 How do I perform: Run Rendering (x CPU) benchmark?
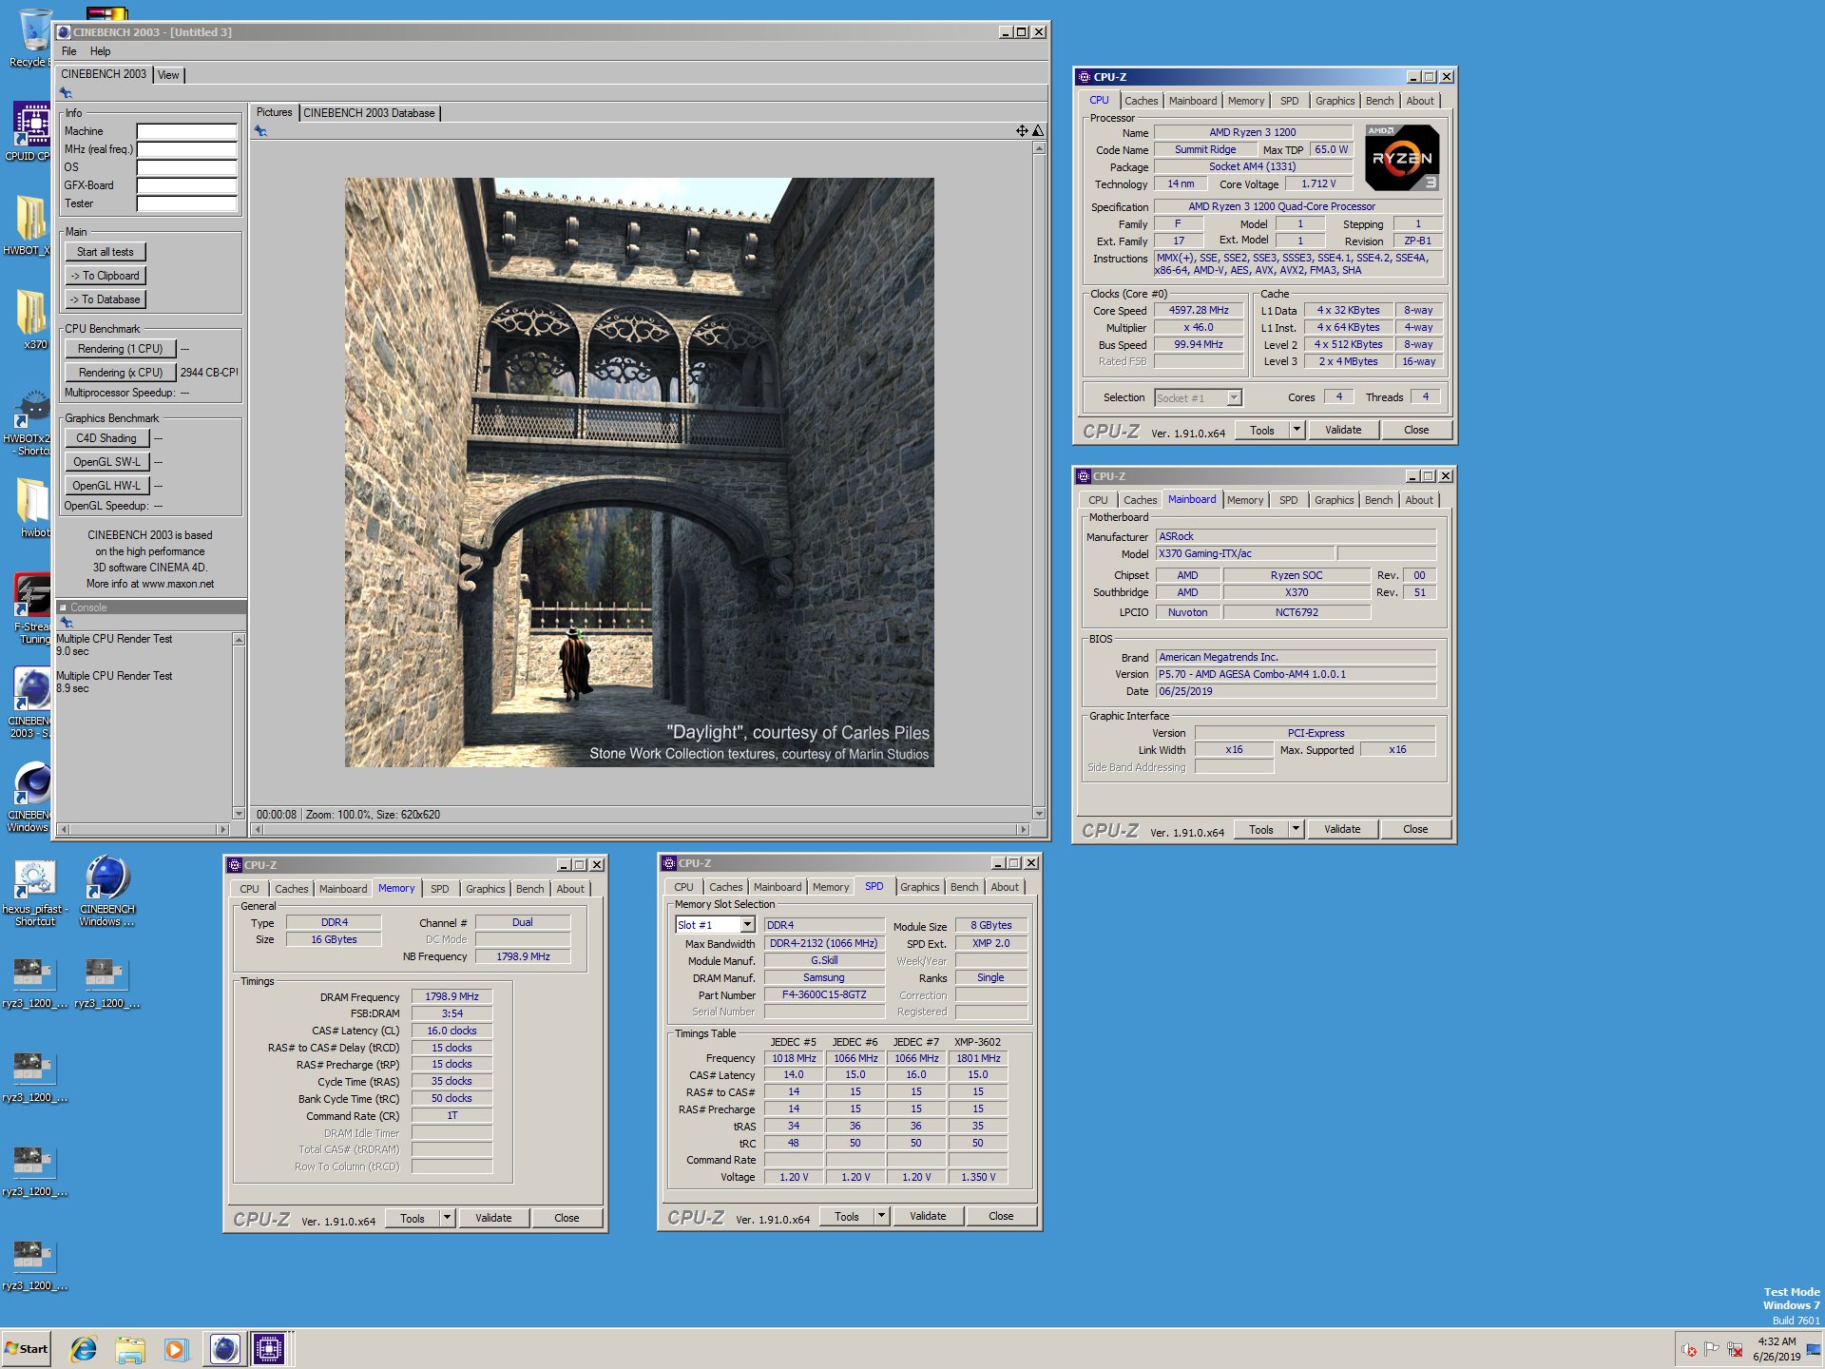(121, 373)
